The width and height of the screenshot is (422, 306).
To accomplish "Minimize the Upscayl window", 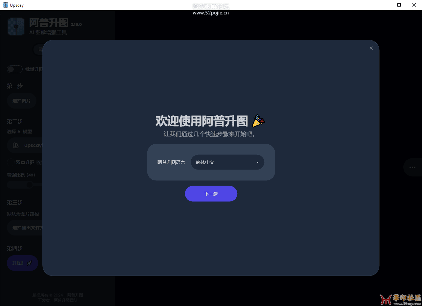I will tap(384, 5).
